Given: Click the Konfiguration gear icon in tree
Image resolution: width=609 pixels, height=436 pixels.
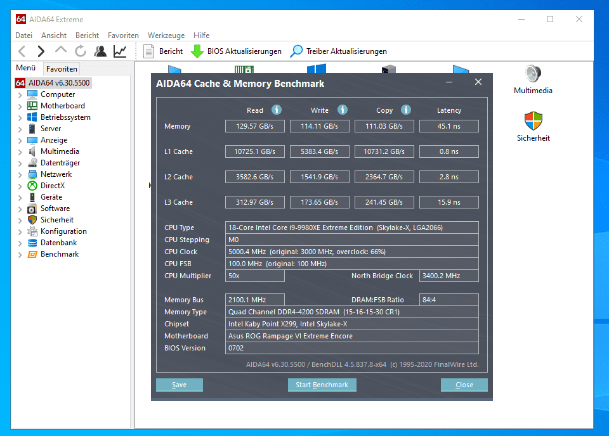Looking at the screenshot, I should [32, 231].
